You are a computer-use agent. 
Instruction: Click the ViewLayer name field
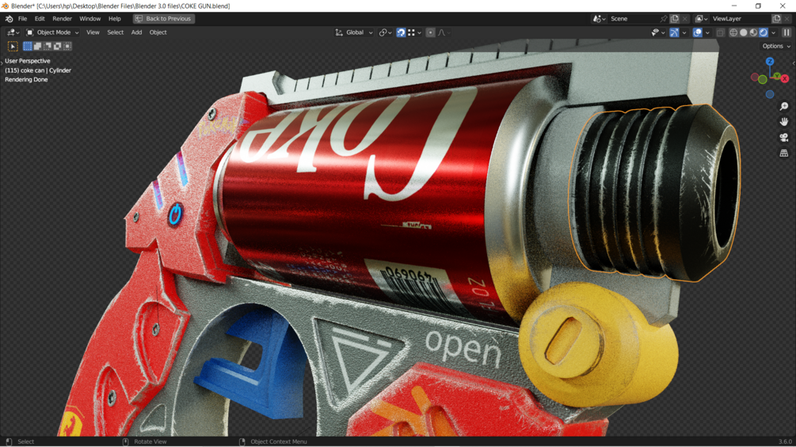[740, 19]
